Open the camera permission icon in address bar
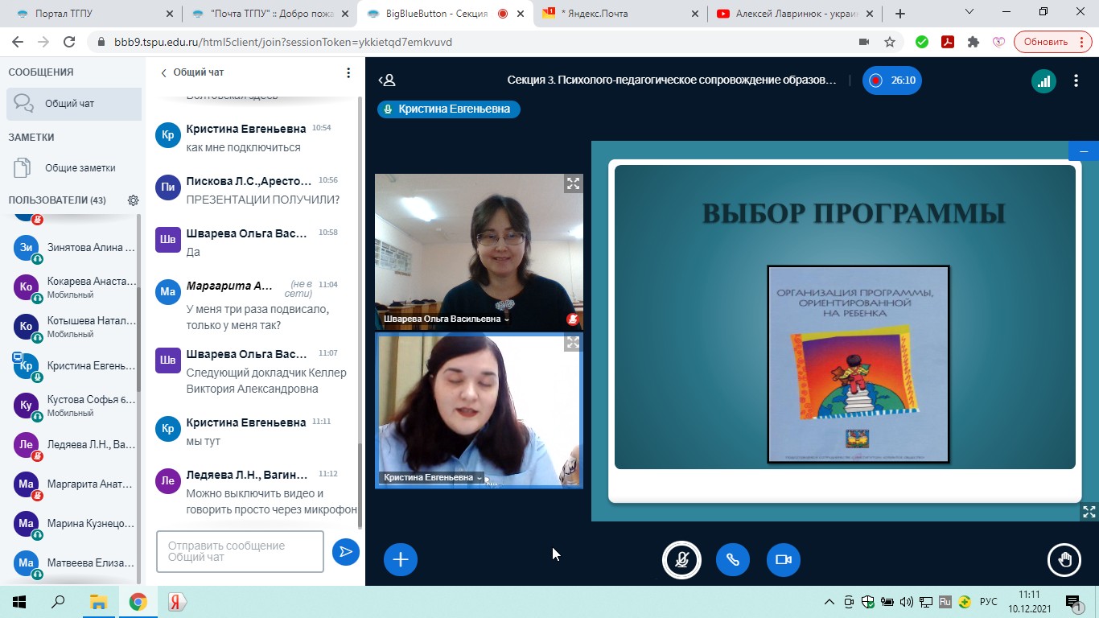The height and width of the screenshot is (618, 1099). 864,42
